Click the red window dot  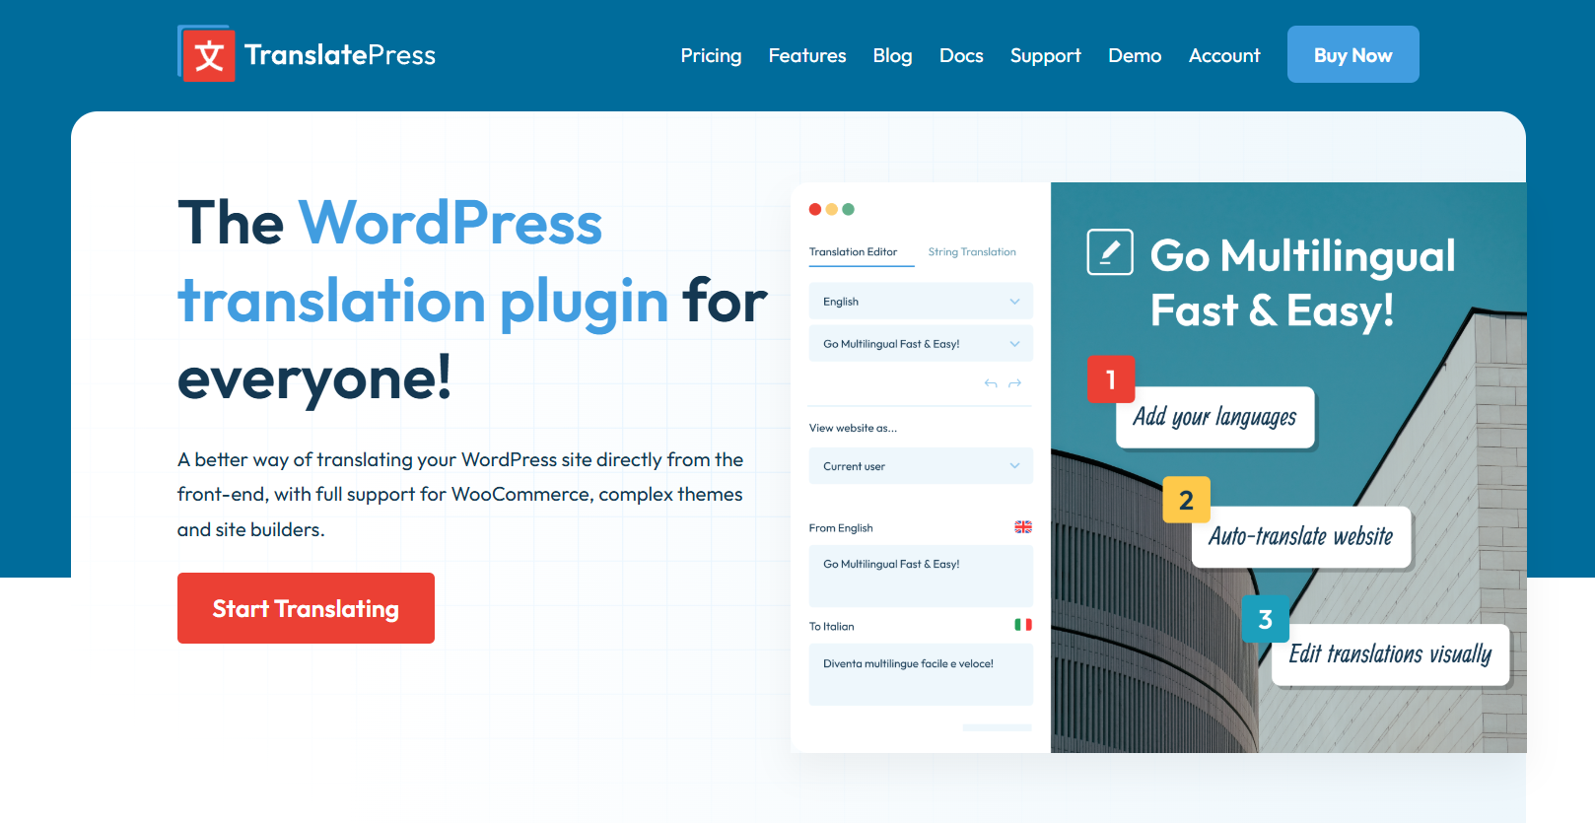[x=815, y=209]
